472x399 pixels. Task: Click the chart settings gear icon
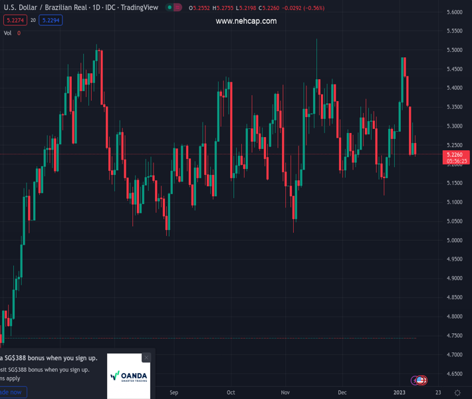pos(457,393)
